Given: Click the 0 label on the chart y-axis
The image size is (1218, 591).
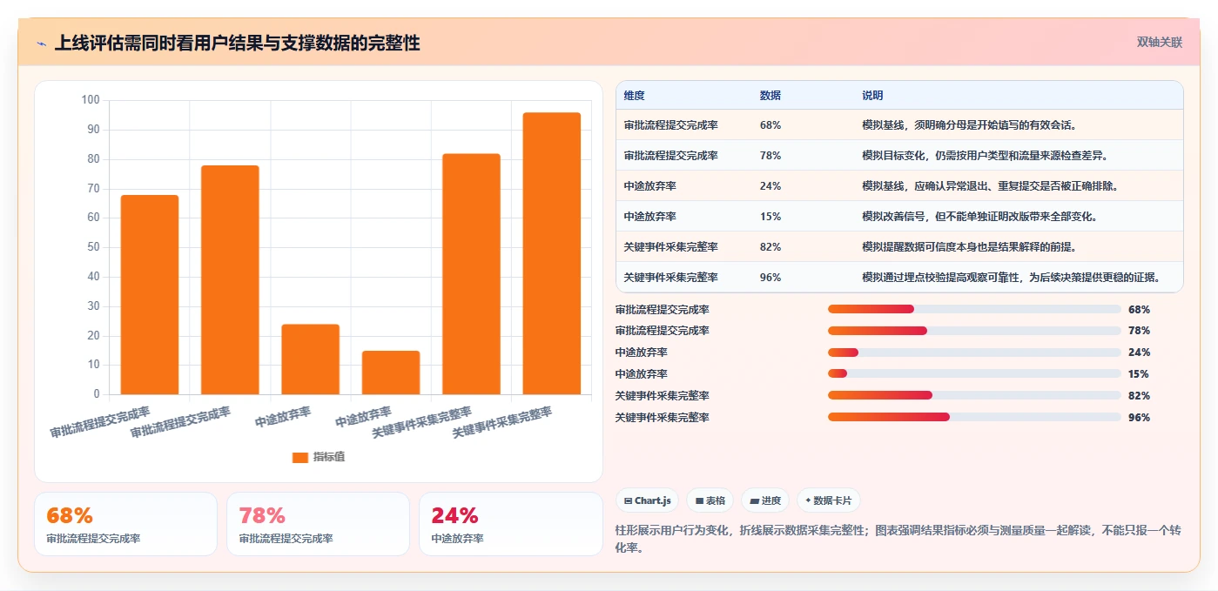Looking at the screenshot, I should coord(97,394).
